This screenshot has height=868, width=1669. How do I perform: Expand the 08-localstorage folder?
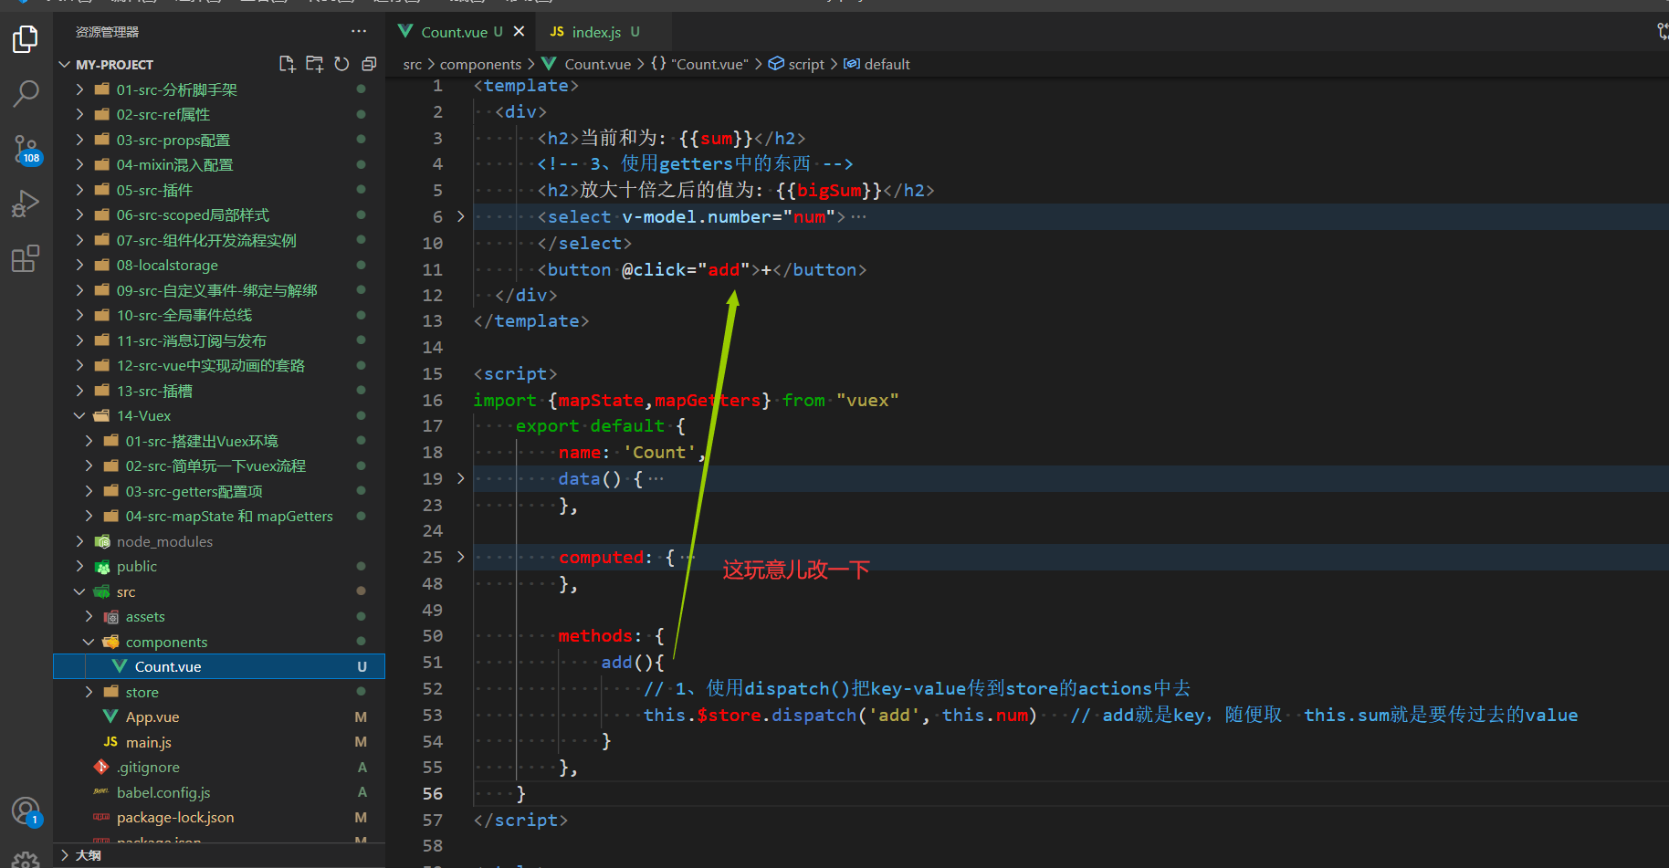pos(79,265)
